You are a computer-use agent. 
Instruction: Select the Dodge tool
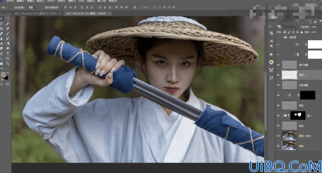[8, 49]
